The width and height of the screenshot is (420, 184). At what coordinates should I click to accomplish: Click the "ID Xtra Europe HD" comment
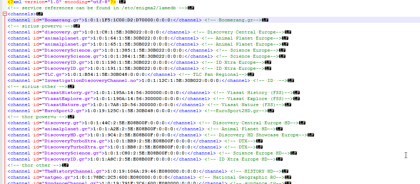click(240, 159)
